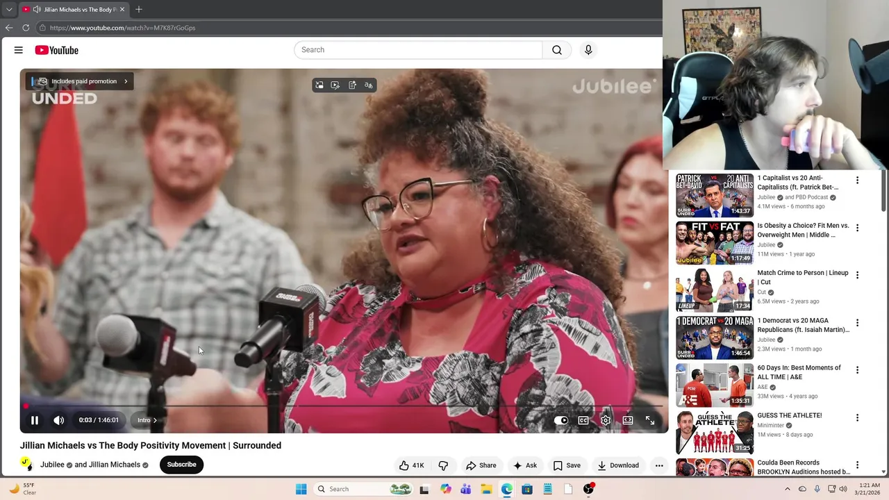Screen dimensions: 889x500
Task: Open OBS Studio from the taskbar
Action: [588, 489]
